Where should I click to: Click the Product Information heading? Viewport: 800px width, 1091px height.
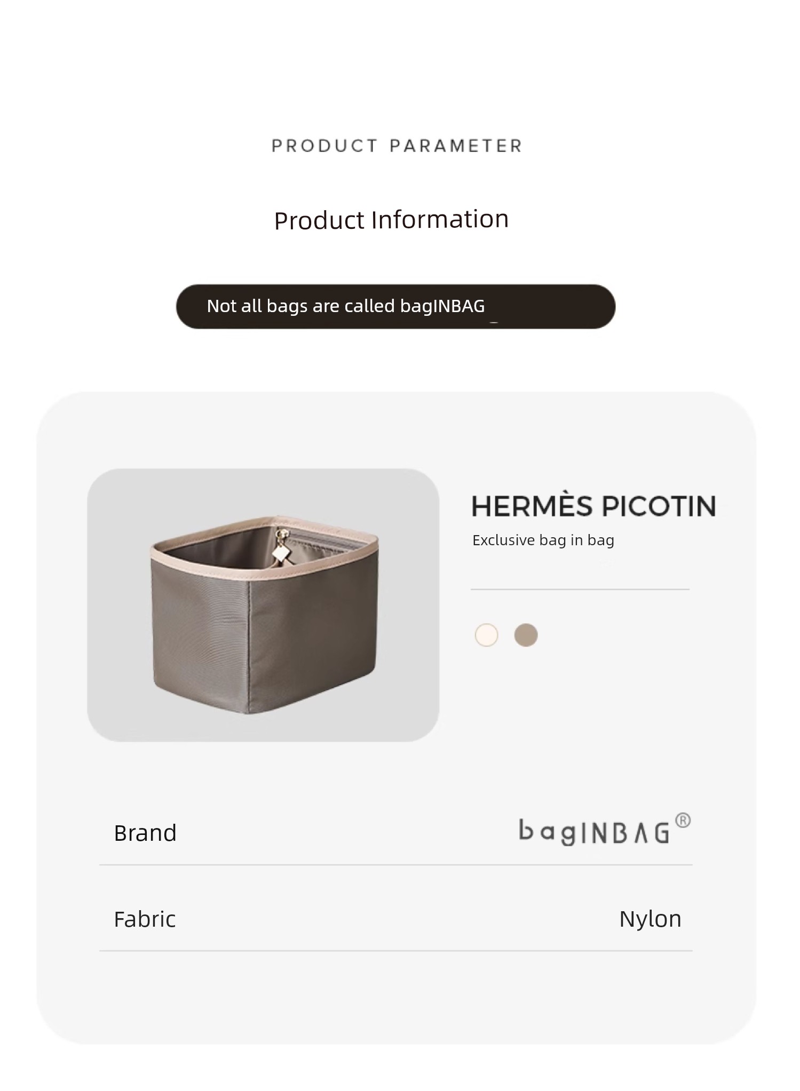click(391, 219)
